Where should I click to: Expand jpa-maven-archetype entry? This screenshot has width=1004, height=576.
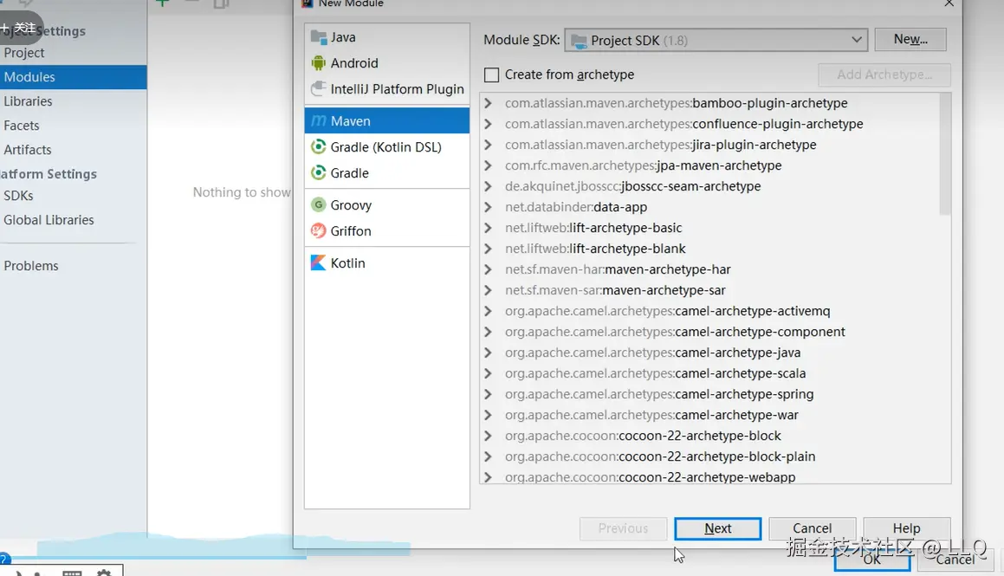[488, 165]
